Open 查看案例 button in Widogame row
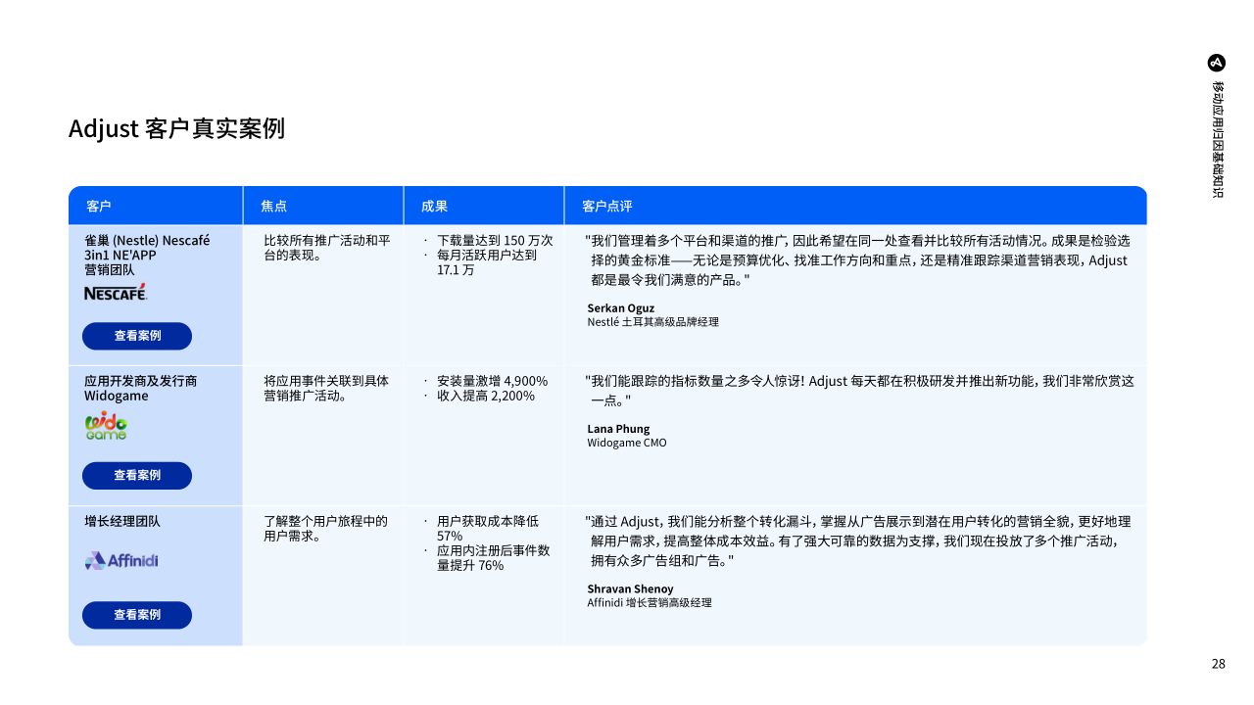The width and height of the screenshot is (1254, 705). [x=137, y=476]
